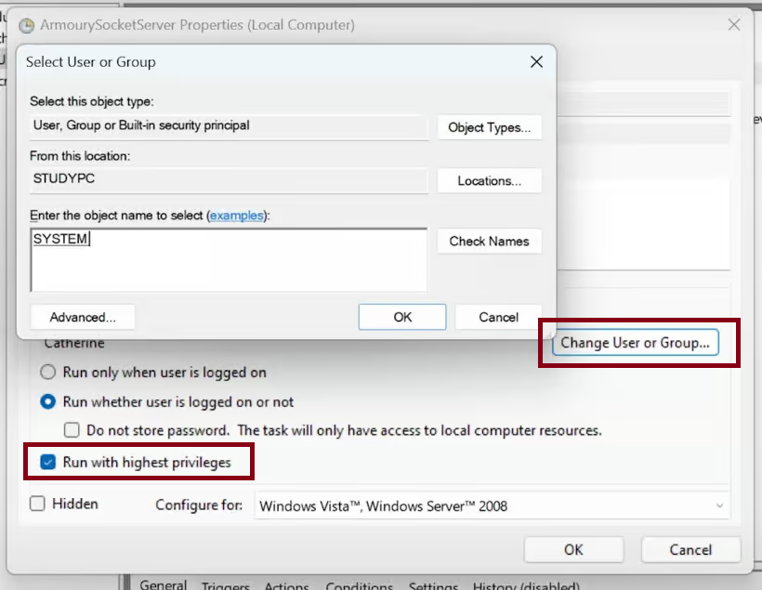This screenshot has height=590, width=762.
Task: Click Change User or Group... button
Action: [636, 343]
